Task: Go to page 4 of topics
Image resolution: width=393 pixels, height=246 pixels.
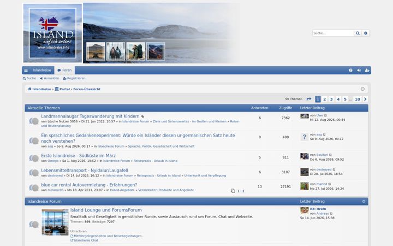Action: [338, 99]
